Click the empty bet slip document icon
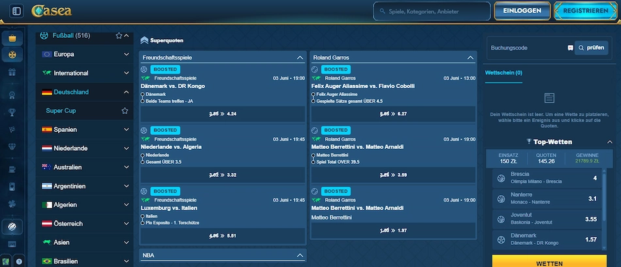Image resolution: width=621 pixels, height=267 pixels. [549, 98]
